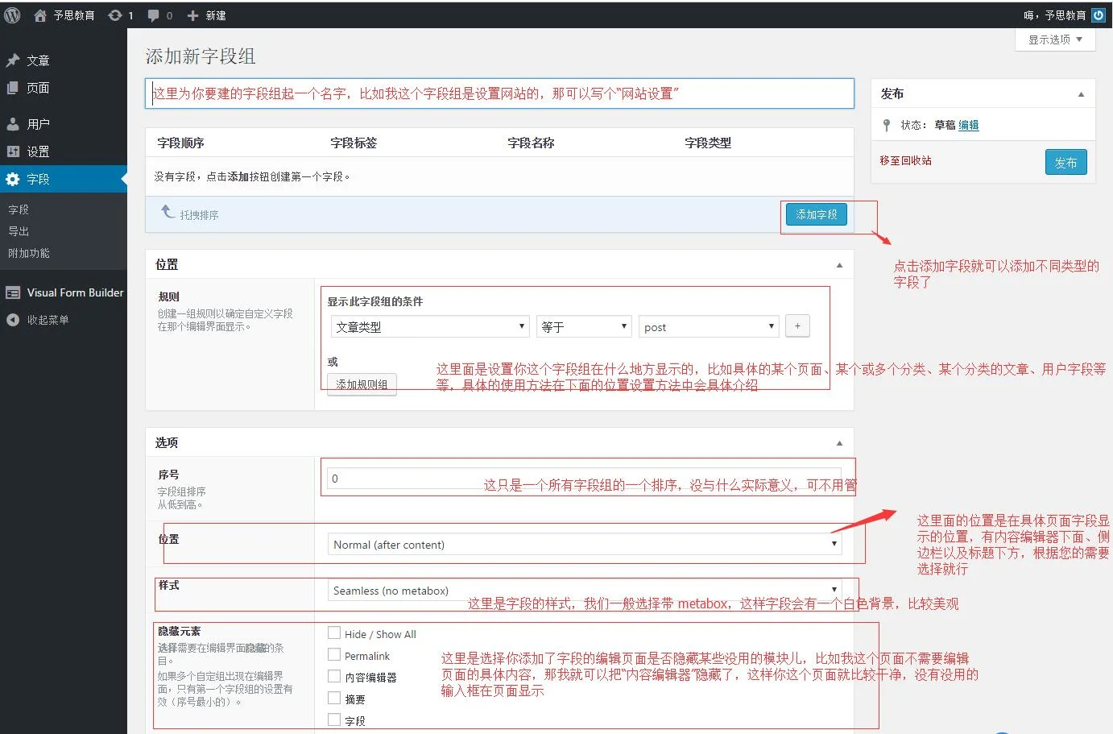Viewport: 1113px width, 734px height.
Task: Click the WordPress logo in the admin bar
Action: pyautogui.click(x=11, y=15)
